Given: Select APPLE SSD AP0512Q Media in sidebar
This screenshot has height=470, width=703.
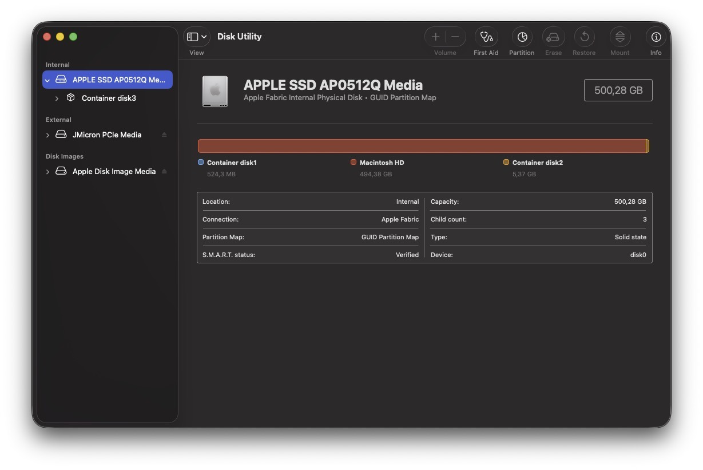Looking at the screenshot, I should pos(108,80).
